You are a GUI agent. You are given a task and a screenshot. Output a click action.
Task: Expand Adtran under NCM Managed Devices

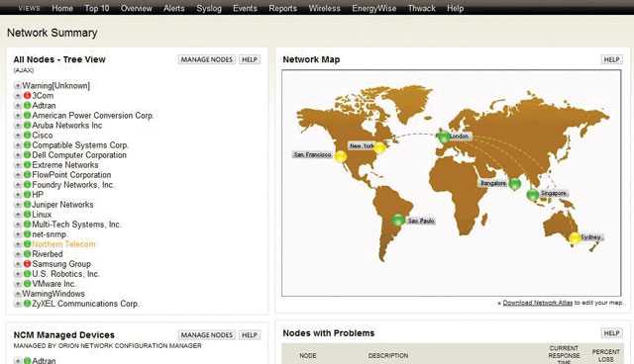18,360
